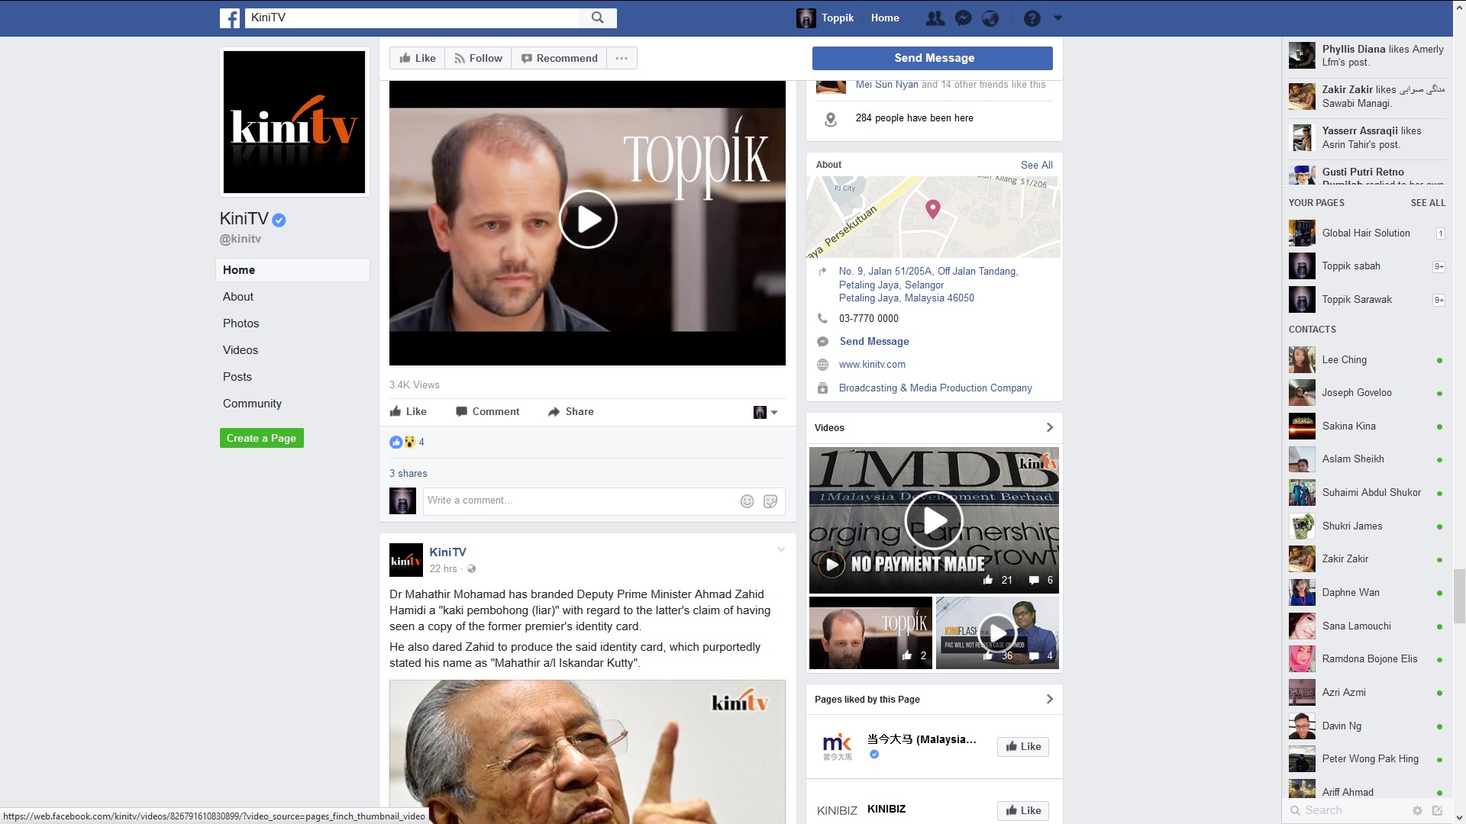Click the search magnifier button
The image size is (1466, 824).
(598, 18)
